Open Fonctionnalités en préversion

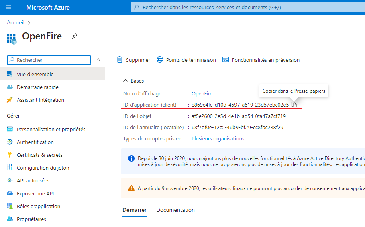pyautogui.click(x=265, y=60)
